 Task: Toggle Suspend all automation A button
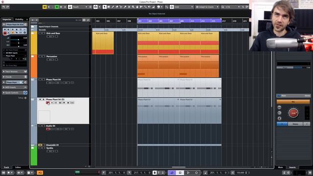click(x=65, y=7)
